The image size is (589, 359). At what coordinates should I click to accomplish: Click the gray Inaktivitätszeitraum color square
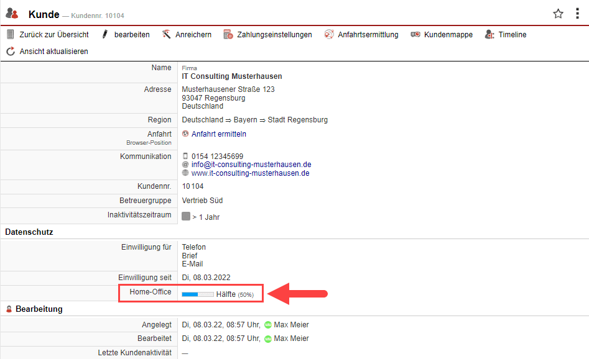pos(186,217)
